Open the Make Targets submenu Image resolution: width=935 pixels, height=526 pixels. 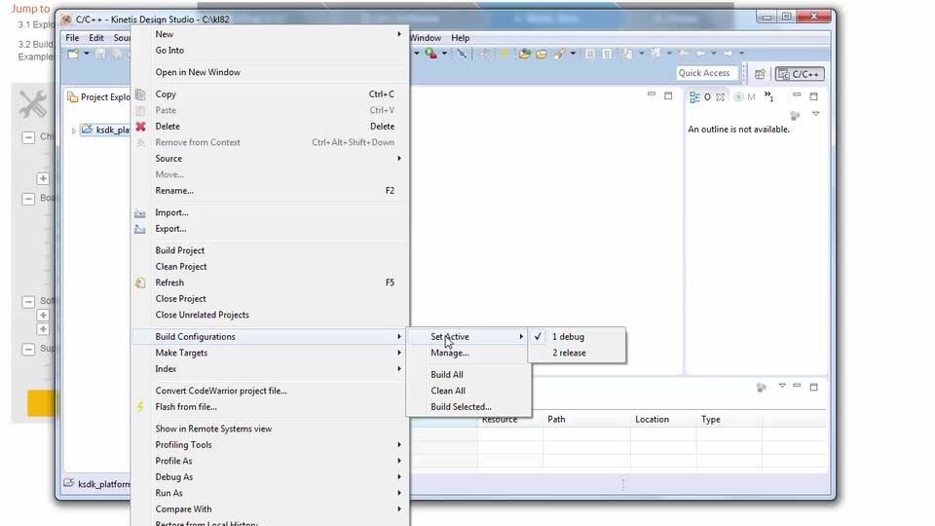click(x=270, y=353)
